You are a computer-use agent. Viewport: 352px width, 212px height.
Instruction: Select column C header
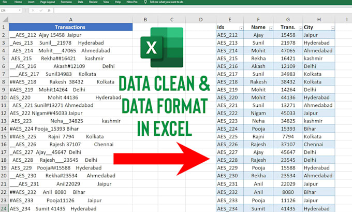click(x=172, y=20)
